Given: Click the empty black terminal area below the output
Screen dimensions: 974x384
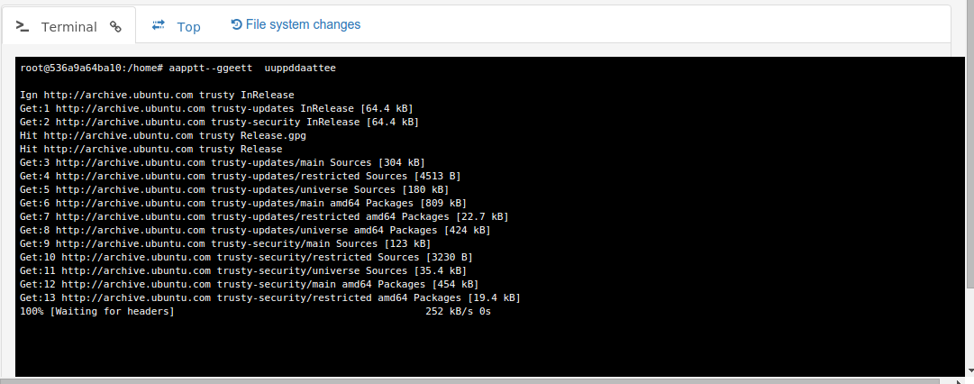Looking at the screenshot, I should [489, 347].
